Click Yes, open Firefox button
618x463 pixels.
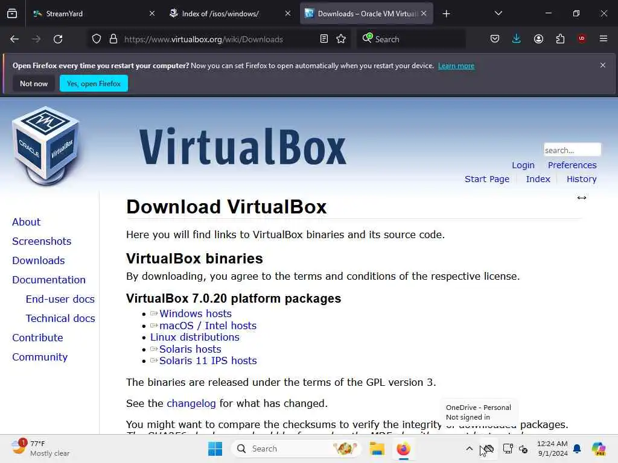point(94,83)
